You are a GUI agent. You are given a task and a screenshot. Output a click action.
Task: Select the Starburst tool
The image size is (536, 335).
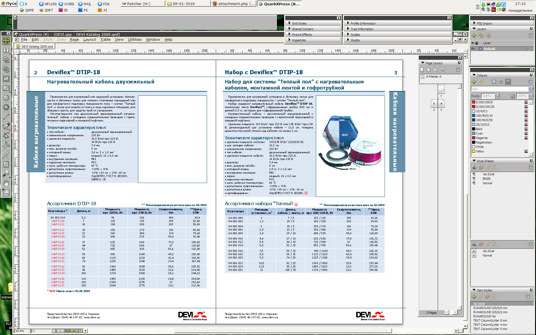(6, 107)
